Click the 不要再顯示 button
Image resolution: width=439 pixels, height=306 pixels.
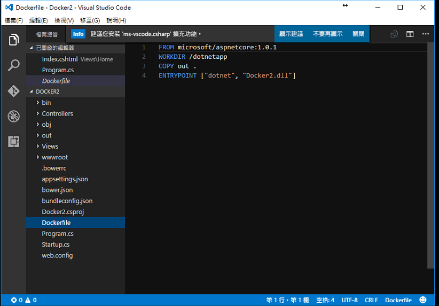327,34
